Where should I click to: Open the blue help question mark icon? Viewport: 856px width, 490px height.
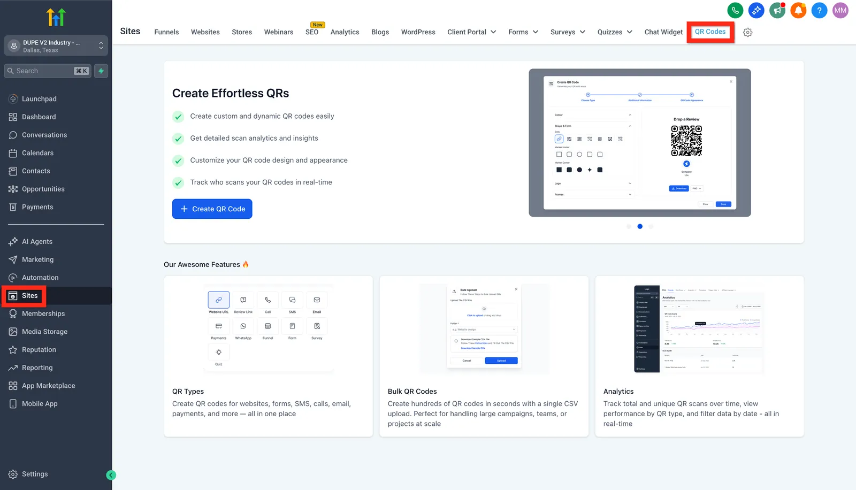(819, 10)
